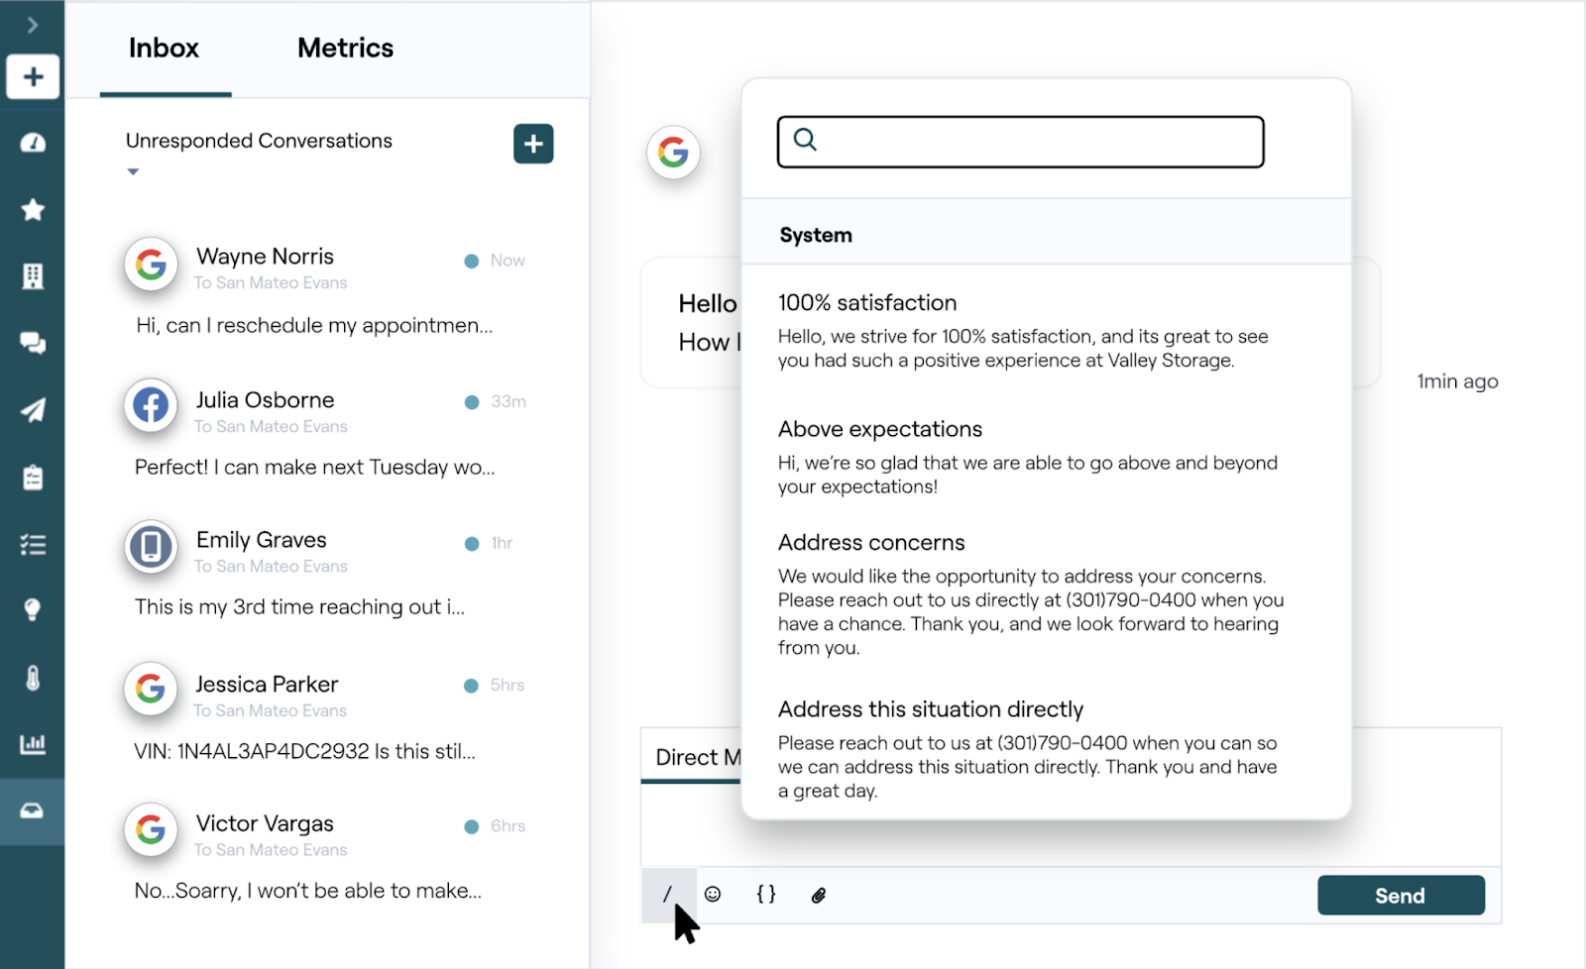Expand the Unresponded Conversations filter chevron
The width and height of the screenshot is (1586, 969).
tap(132, 171)
